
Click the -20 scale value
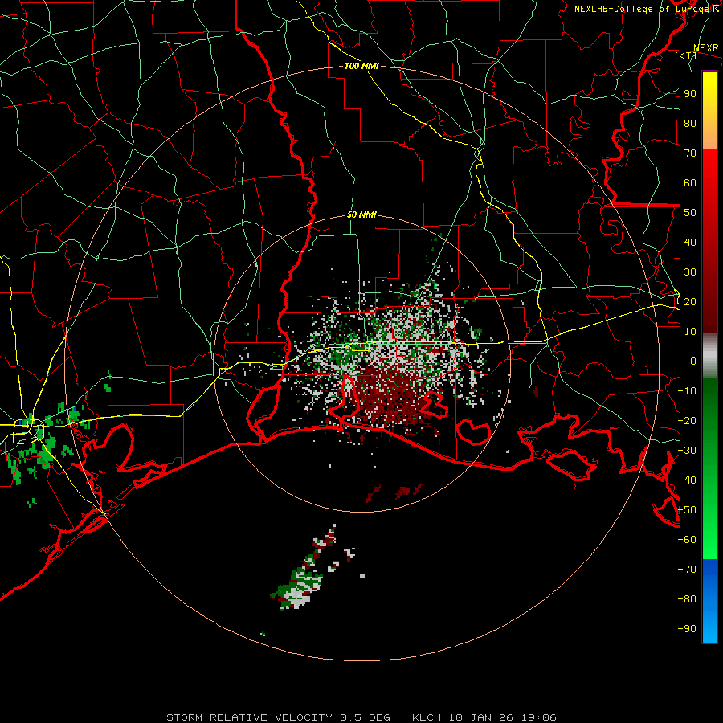point(687,421)
